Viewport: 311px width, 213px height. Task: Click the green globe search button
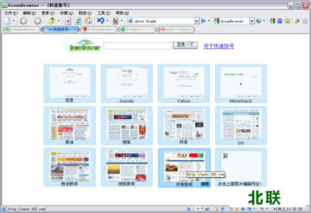click(259, 21)
